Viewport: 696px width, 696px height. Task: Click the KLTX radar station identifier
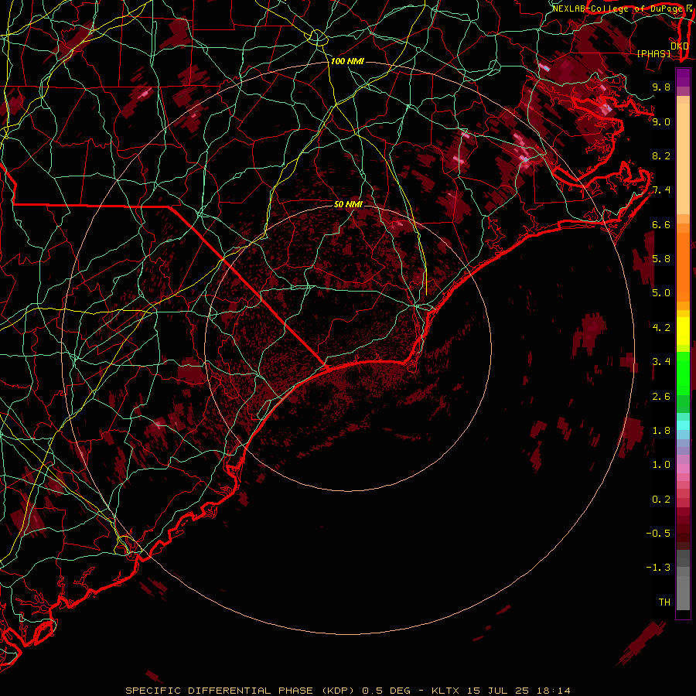click(447, 691)
